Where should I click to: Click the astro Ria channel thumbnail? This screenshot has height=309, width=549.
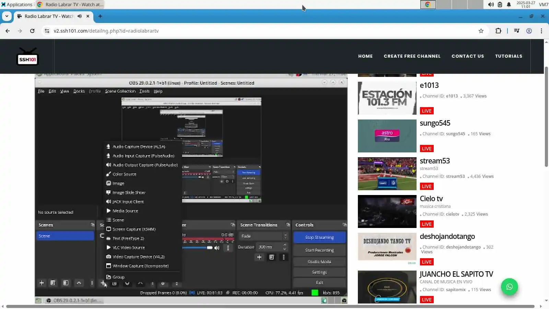tap(387, 136)
